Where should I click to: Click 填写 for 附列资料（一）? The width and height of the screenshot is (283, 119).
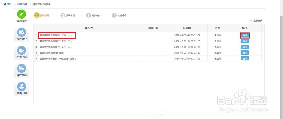tap(245, 36)
